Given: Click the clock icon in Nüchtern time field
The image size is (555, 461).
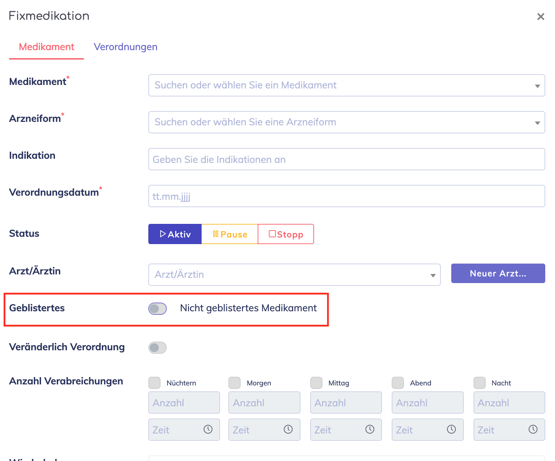Looking at the screenshot, I should [x=208, y=429].
